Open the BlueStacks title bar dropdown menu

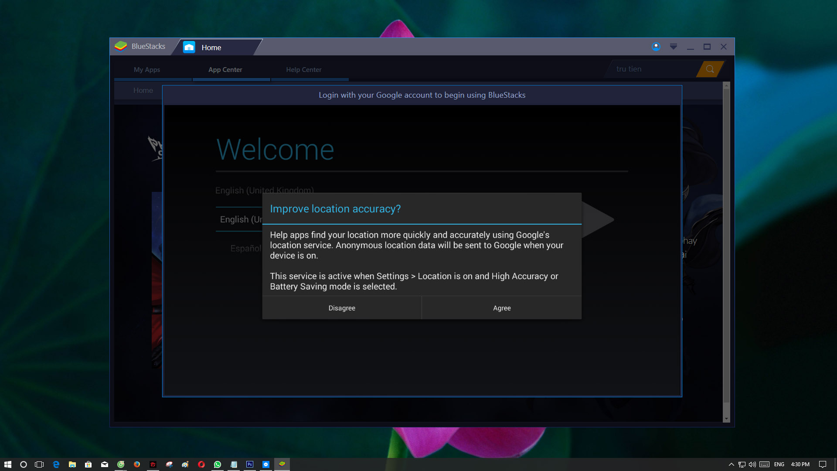[673, 47]
